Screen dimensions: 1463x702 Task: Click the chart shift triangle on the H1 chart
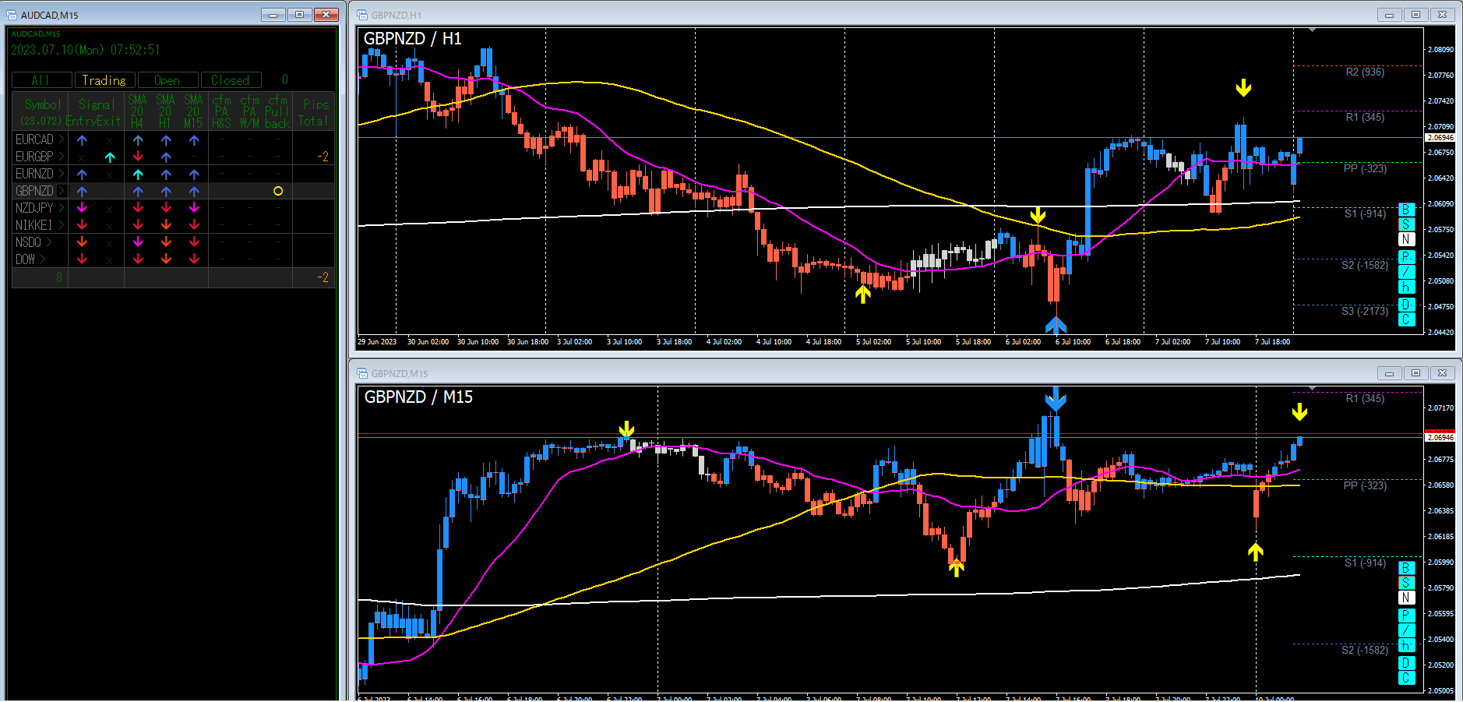1313,30
